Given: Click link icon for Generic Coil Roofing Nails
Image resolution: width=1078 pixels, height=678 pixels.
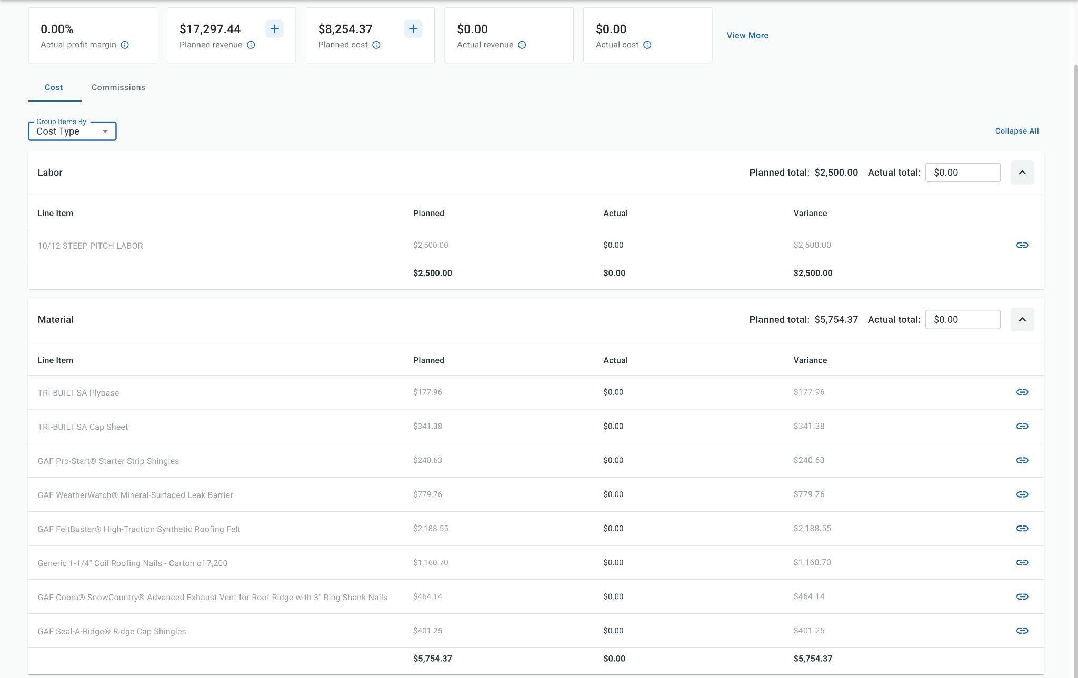Looking at the screenshot, I should 1022,563.
